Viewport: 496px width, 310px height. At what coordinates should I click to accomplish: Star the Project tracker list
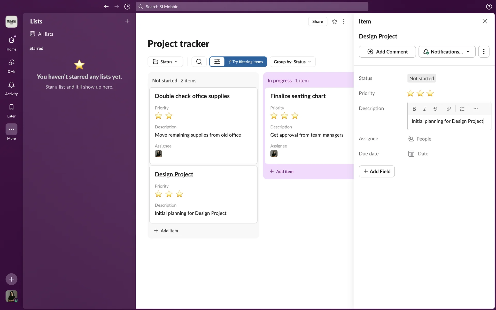[x=335, y=21]
